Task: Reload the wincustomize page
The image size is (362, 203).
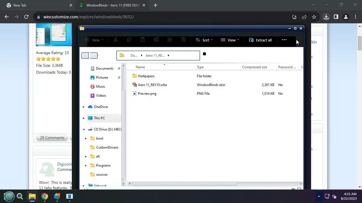Action: point(26,17)
